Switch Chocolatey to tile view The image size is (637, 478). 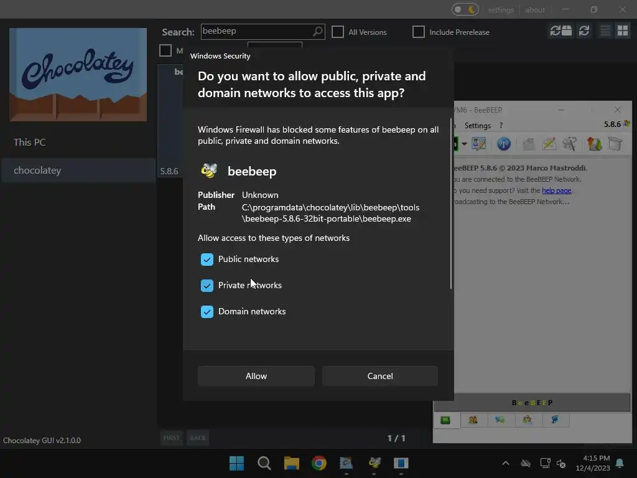click(x=622, y=30)
